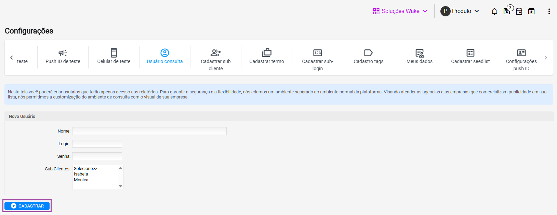
Task: Click the CADASTRAR button
Action: tap(27, 206)
